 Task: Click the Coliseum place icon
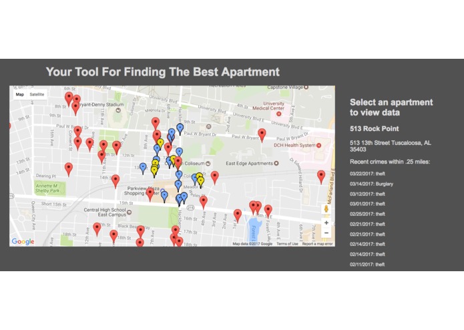point(208,164)
